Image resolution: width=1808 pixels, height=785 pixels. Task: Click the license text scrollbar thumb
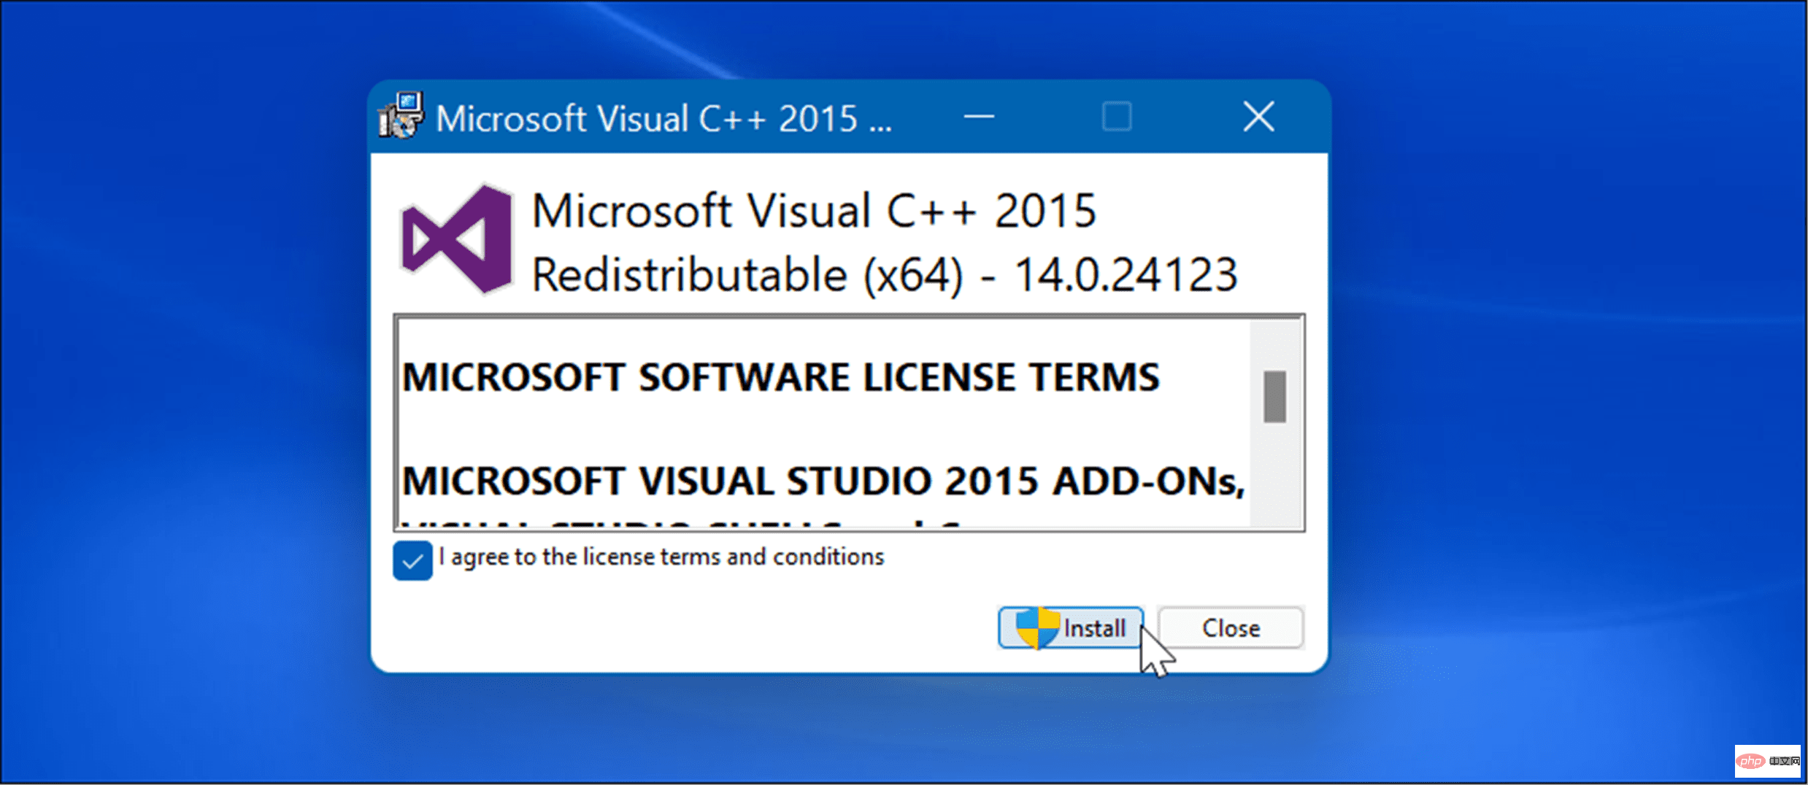coord(1274,396)
